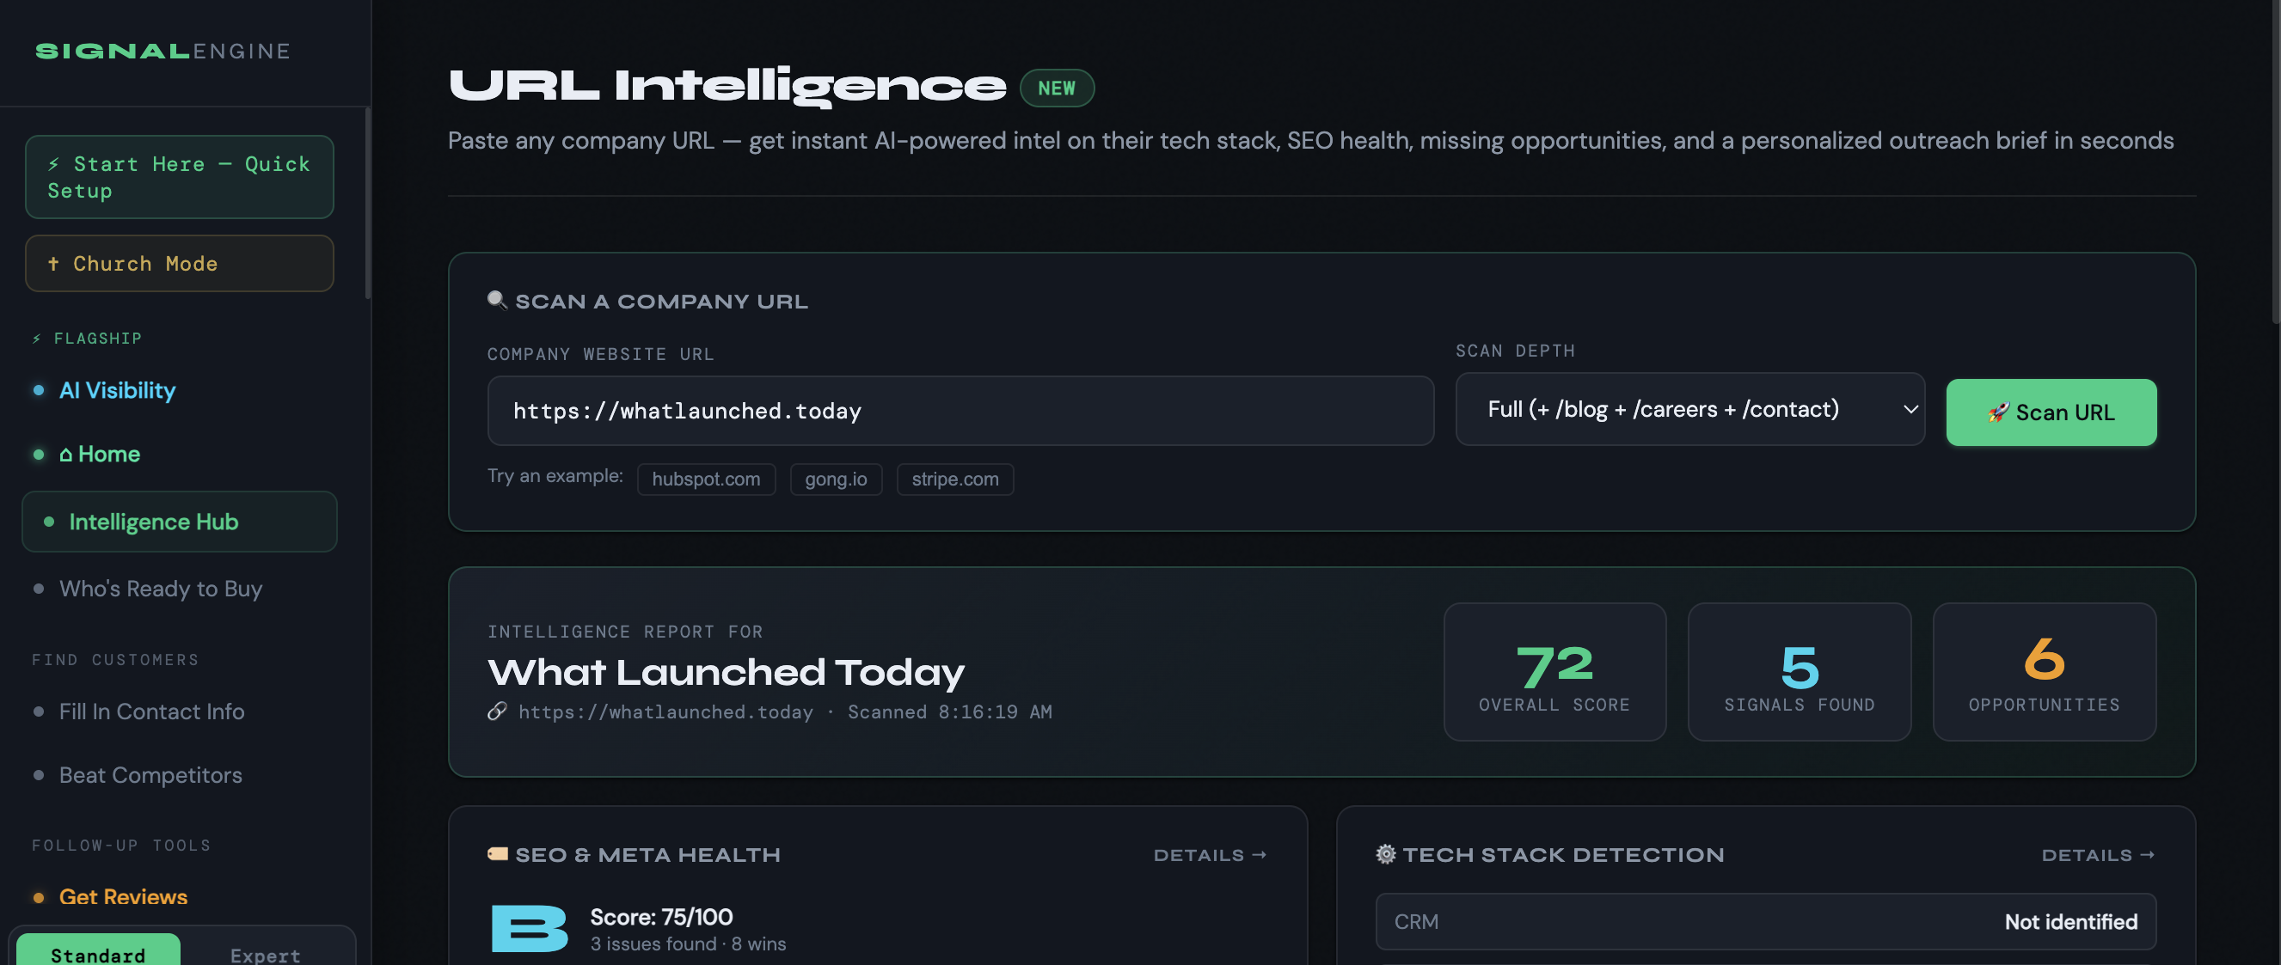Click '3 issues found · 8 wins' text

pos(688,944)
